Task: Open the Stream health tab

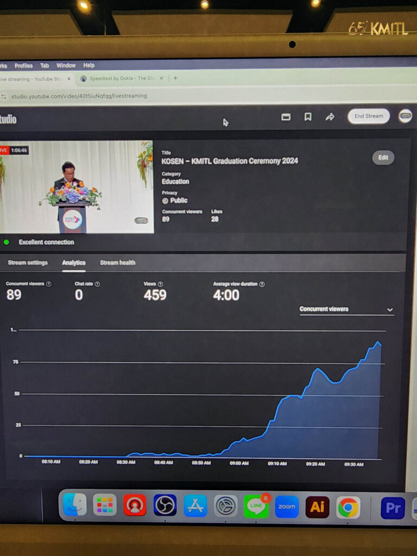Action: 117,263
